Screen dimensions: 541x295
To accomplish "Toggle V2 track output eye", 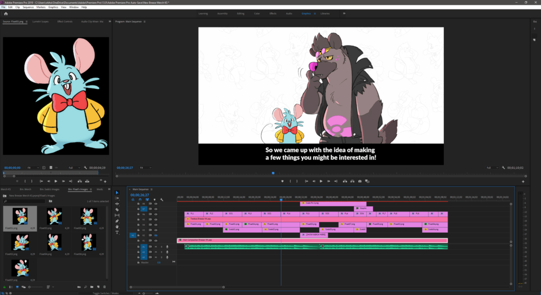I will [x=156, y=235].
